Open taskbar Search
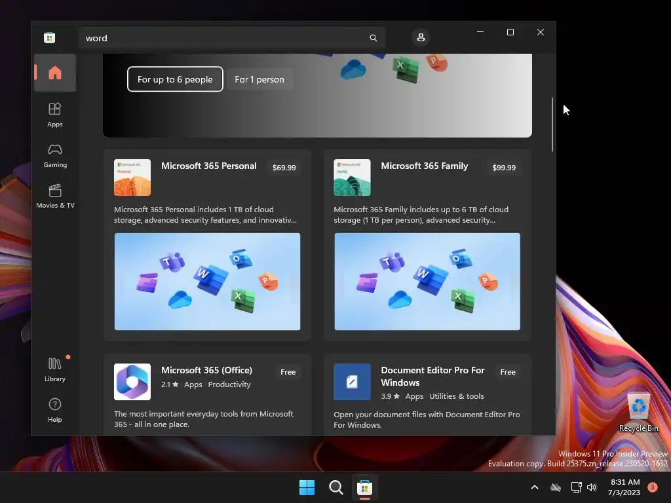This screenshot has width=671, height=503. click(x=336, y=487)
